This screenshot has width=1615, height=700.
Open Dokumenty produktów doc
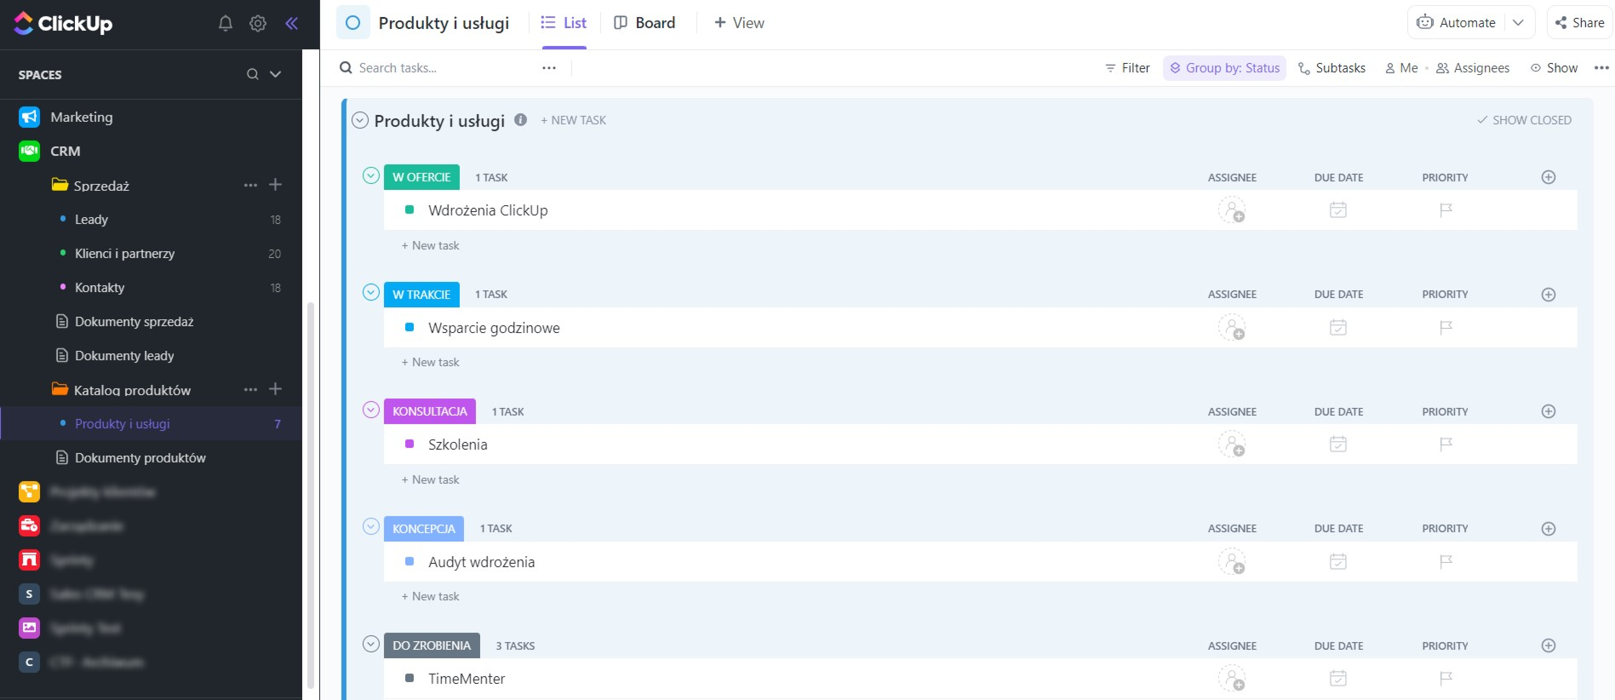pos(140,458)
